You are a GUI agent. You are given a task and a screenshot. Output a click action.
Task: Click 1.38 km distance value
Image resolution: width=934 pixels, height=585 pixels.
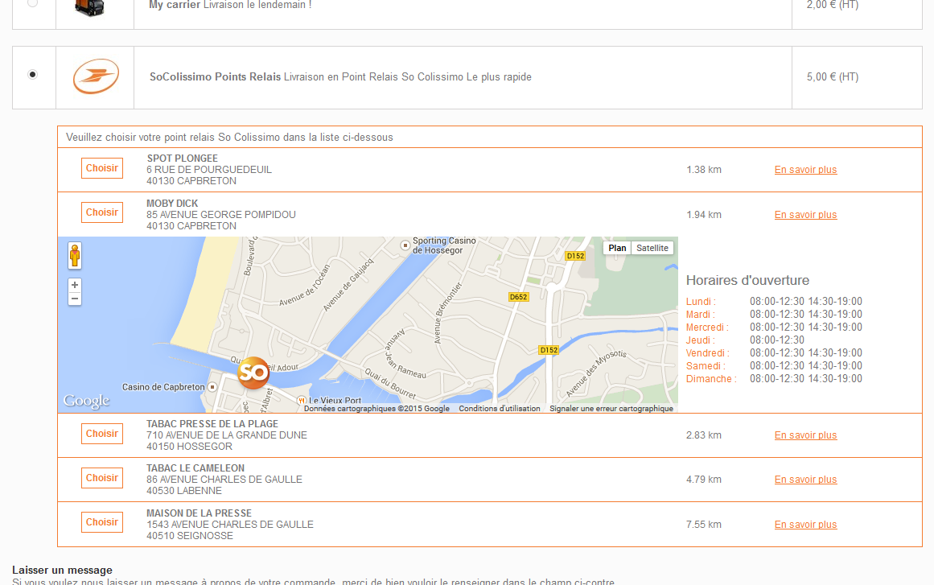[703, 170]
